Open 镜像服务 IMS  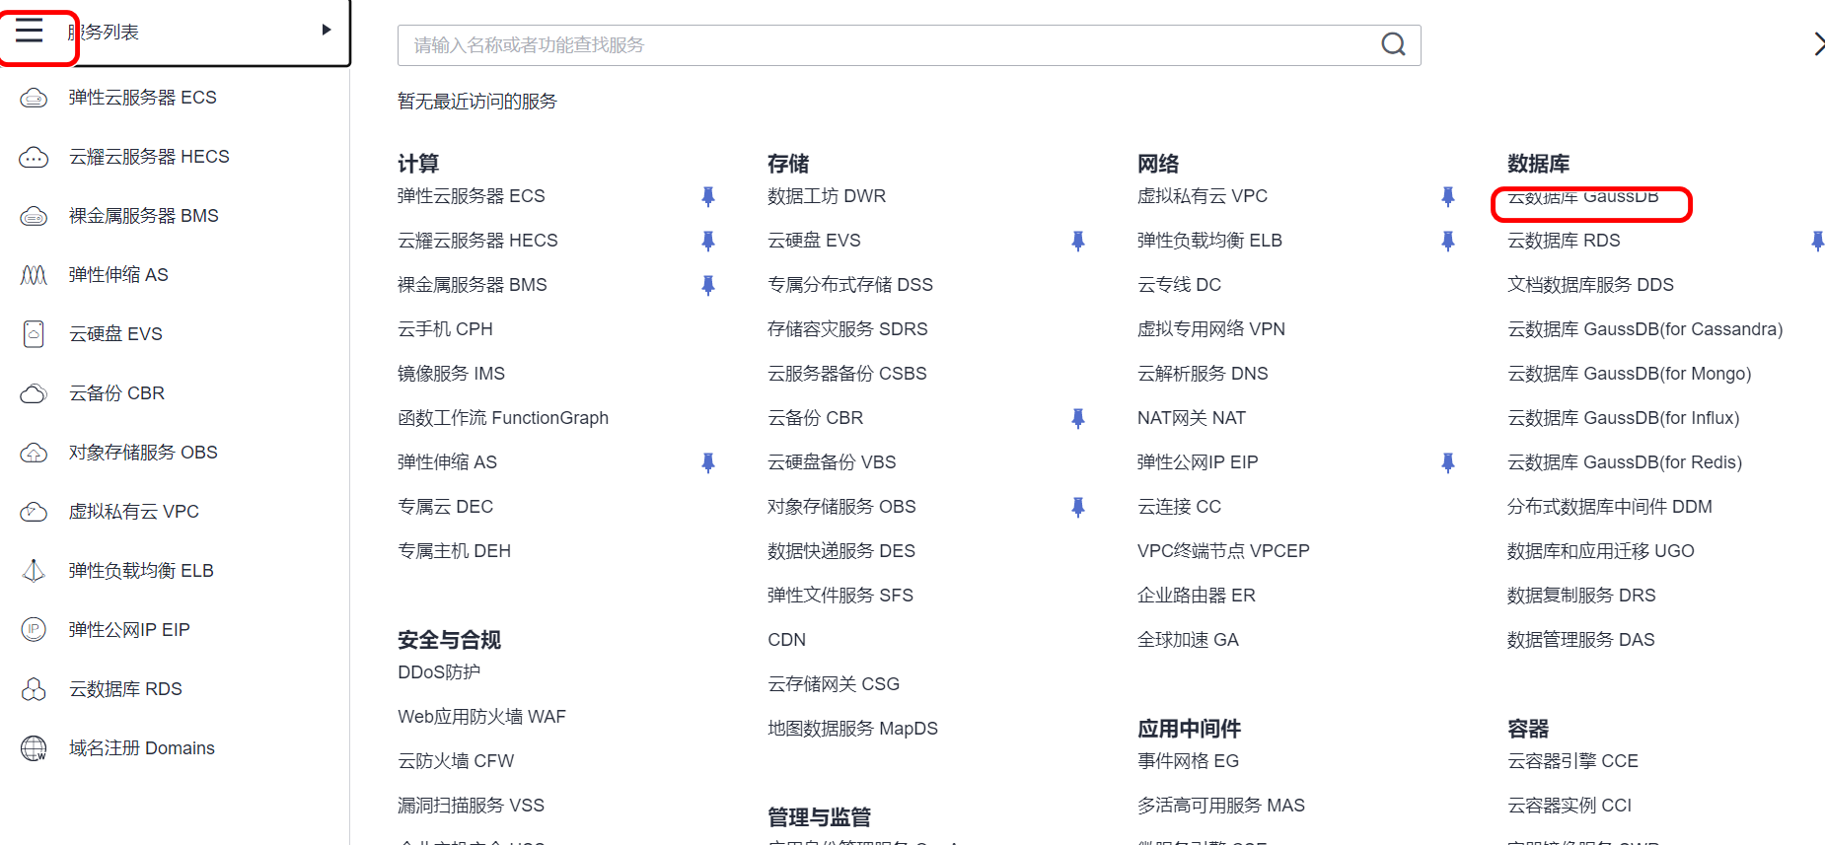pos(451,374)
